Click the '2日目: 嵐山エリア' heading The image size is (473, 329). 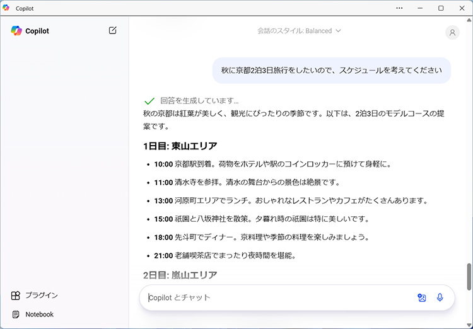[180, 275]
